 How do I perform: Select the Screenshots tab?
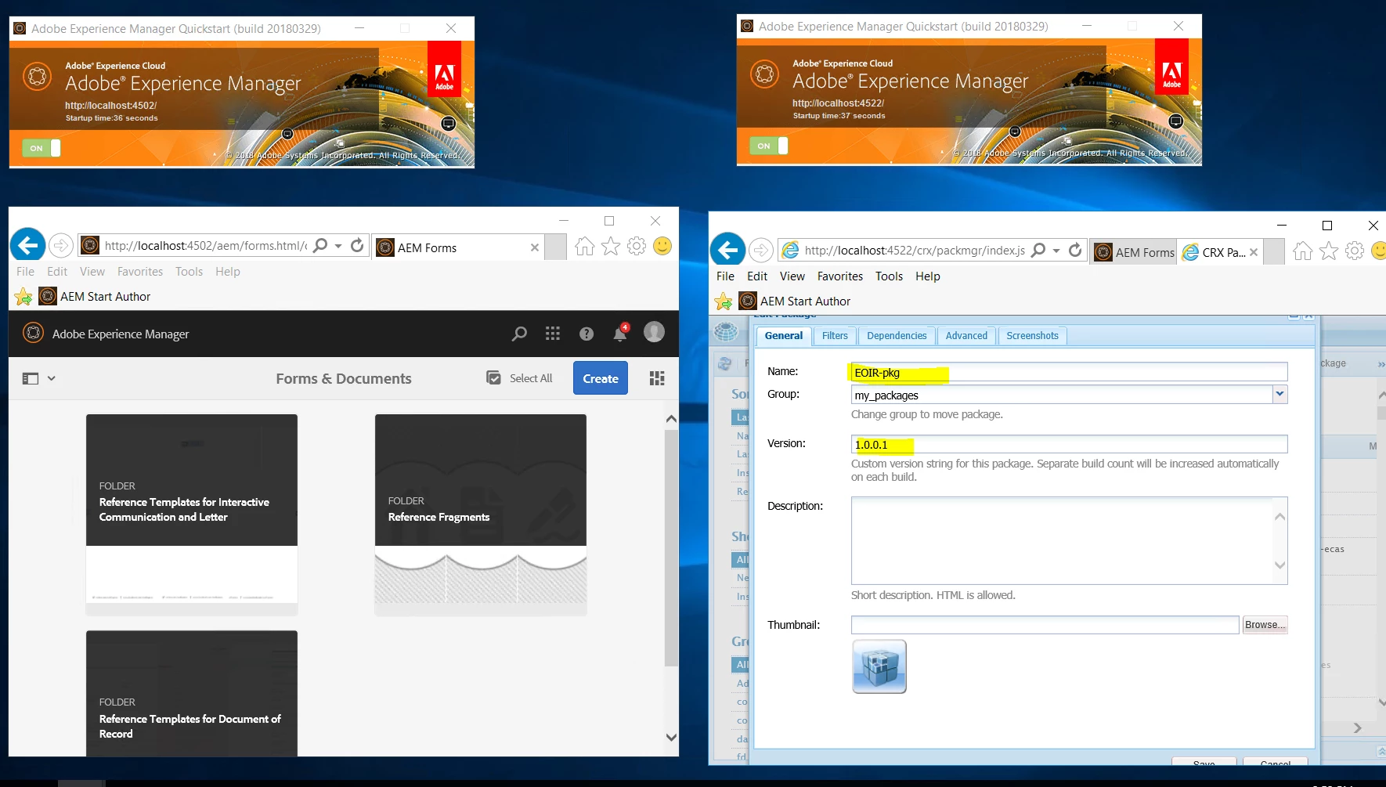(1032, 336)
